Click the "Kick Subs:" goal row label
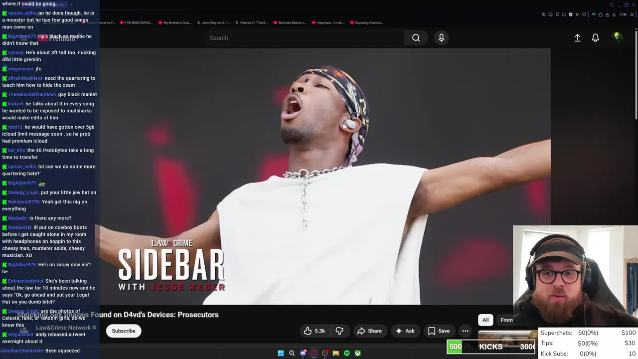 [x=554, y=354]
